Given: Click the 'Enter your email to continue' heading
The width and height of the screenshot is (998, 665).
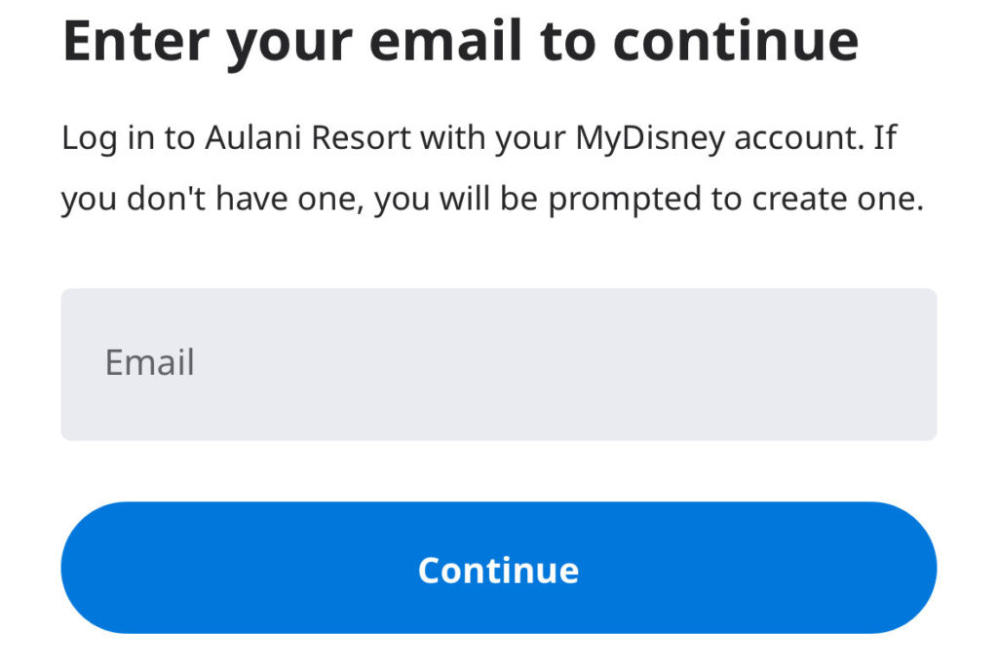Looking at the screenshot, I should [460, 39].
